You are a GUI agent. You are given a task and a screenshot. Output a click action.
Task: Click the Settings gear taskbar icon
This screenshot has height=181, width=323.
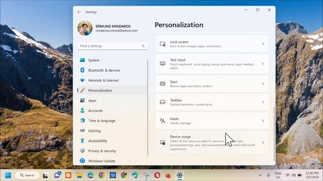pyautogui.click(x=180, y=175)
